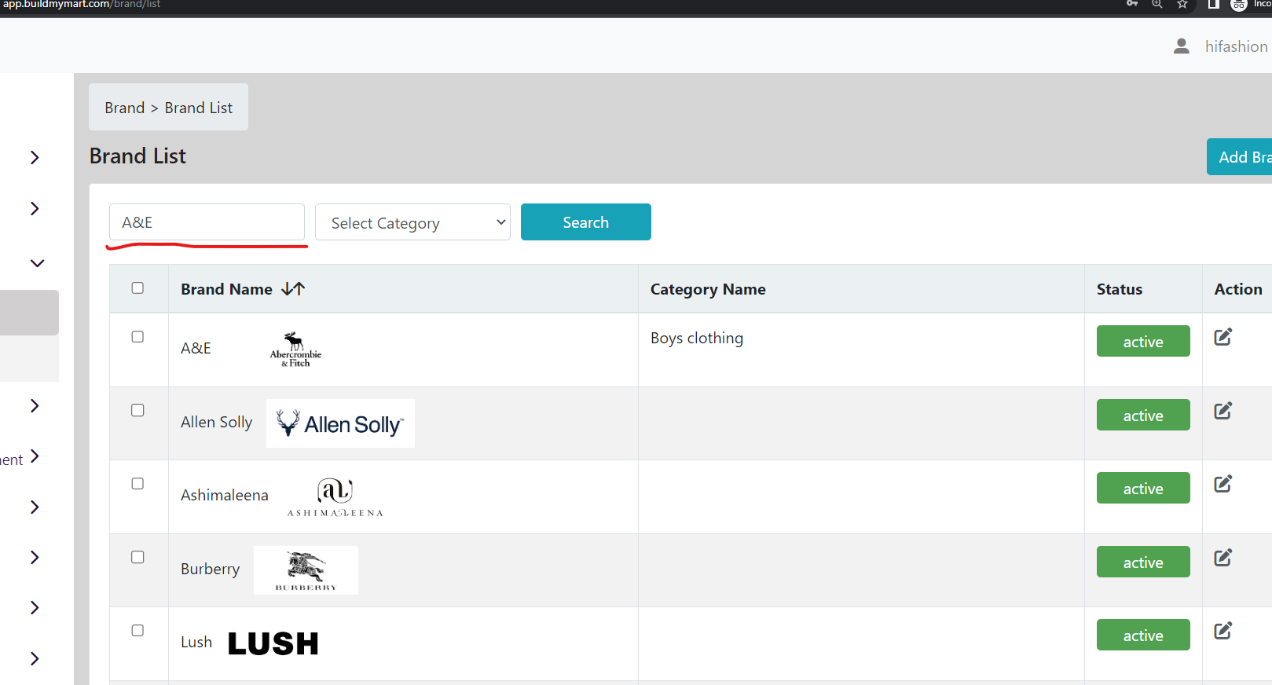
Task: Click the hifashion user profile icon
Action: [x=1182, y=46]
